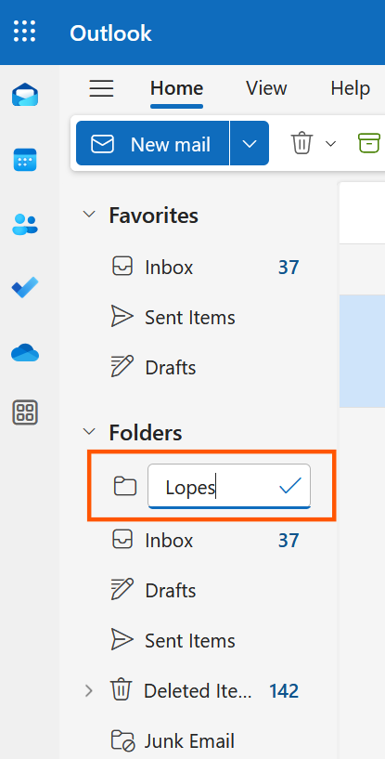Open the app launcher waffle icon
This screenshot has height=759, width=385.
[25, 32]
